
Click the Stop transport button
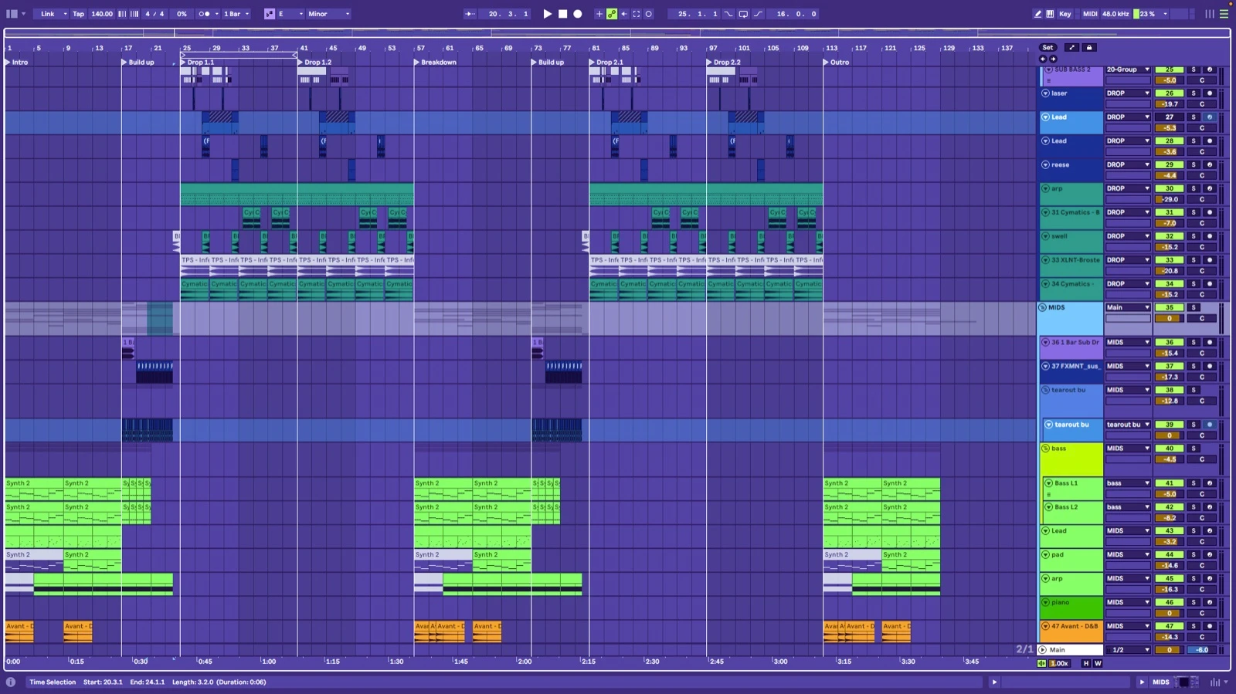(562, 14)
